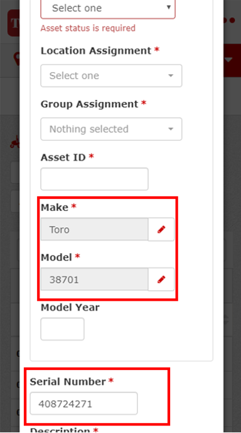Click the Location Assignment label
This screenshot has width=241, height=433.
(x=96, y=51)
